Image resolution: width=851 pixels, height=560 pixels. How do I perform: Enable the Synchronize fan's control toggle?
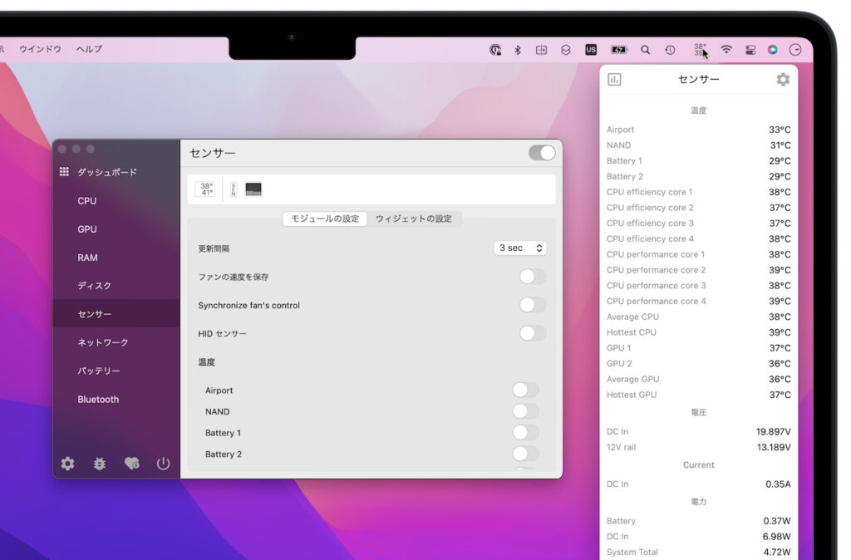tap(532, 305)
